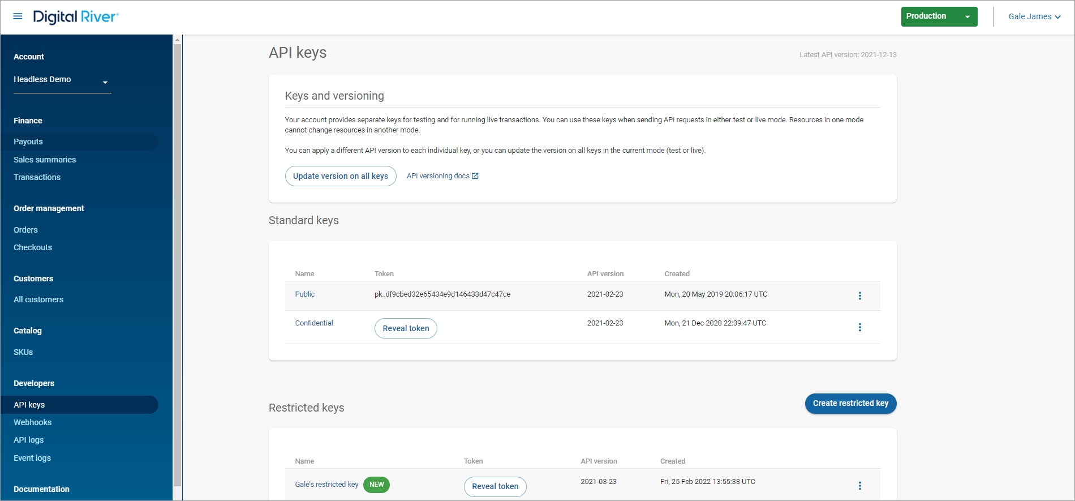Open the Gale James user menu
The height and width of the screenshot is (501, 1075).
[1034, 17]
